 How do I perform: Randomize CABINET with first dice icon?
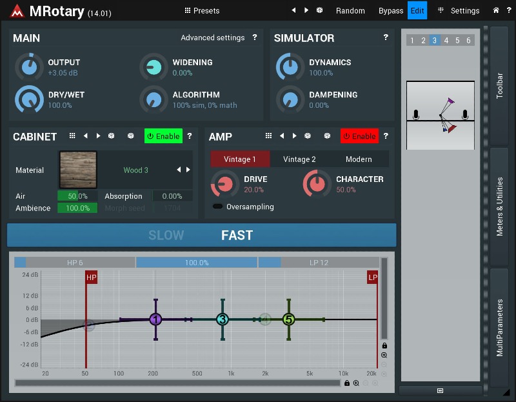click(x=111, y=136)
